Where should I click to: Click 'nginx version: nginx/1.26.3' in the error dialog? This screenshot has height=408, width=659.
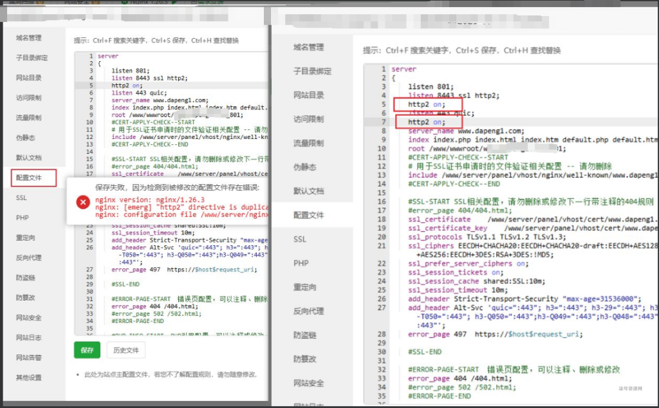[150, 199]
